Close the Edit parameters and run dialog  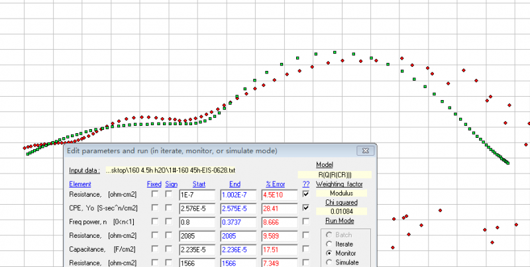tap(366, 150)
